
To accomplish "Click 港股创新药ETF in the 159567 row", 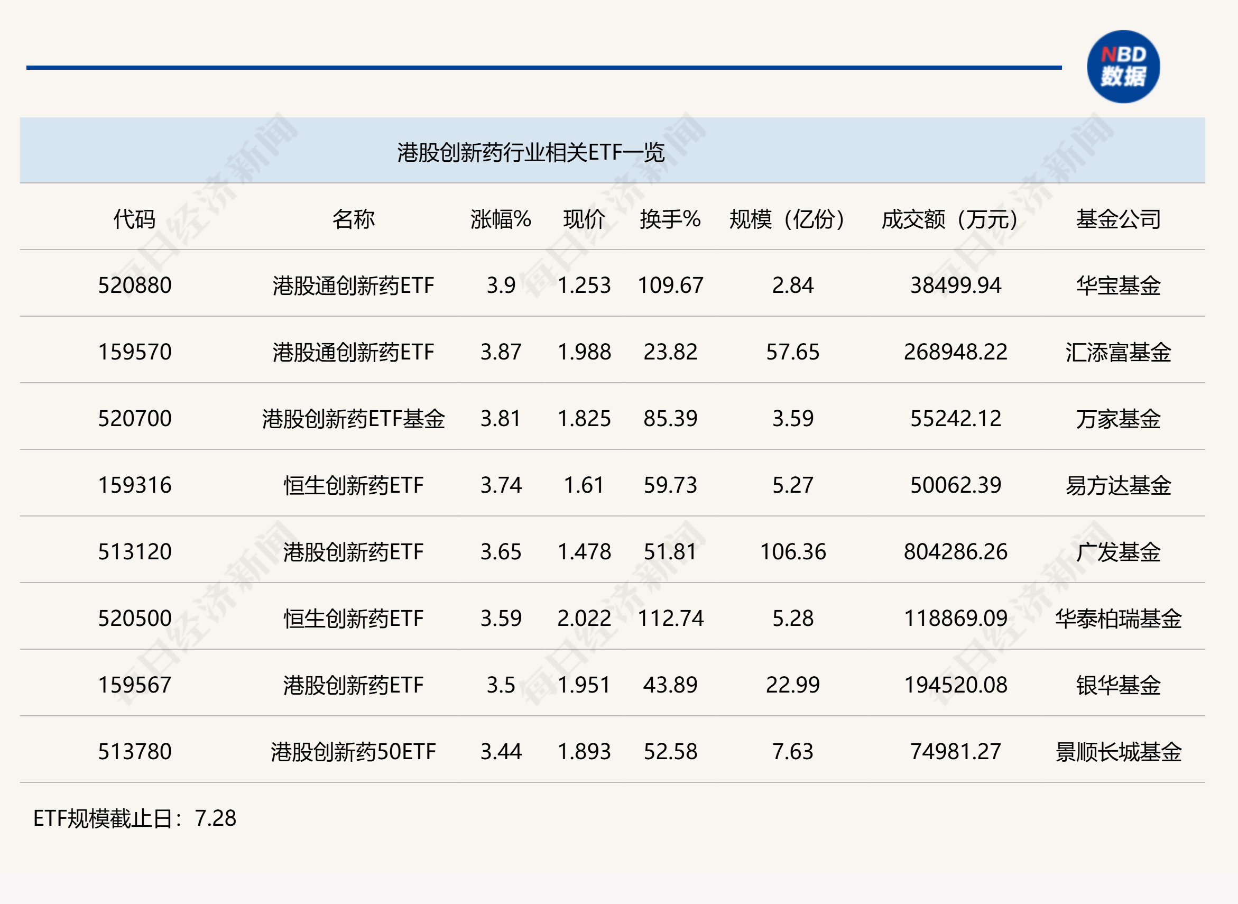I will click(x=354, y=685).
